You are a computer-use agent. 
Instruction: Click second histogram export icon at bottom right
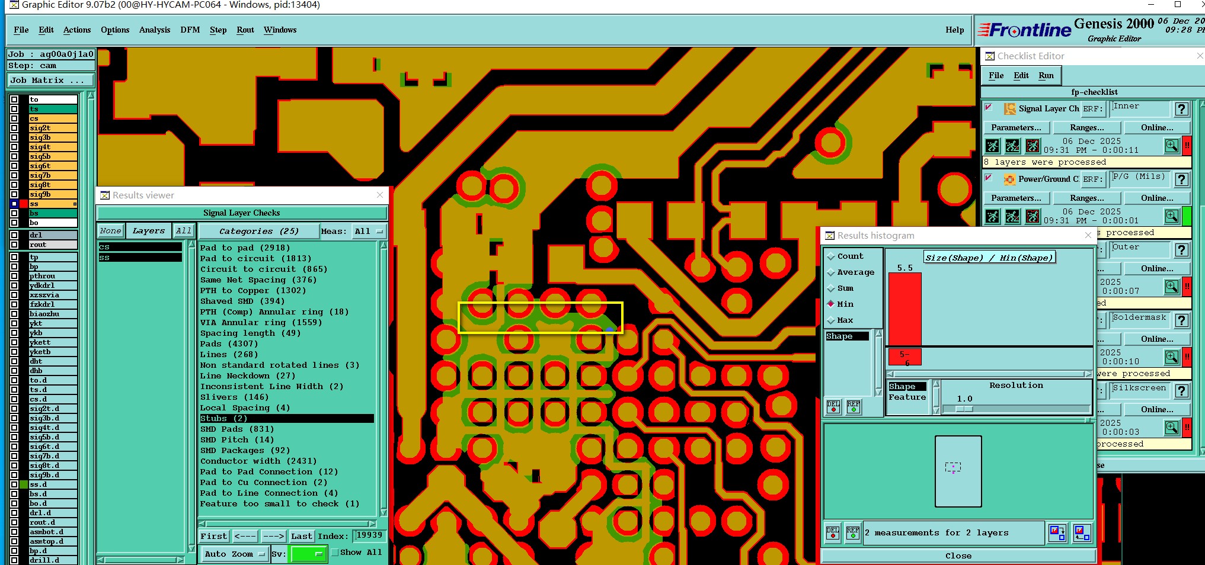(x=1082, y=533)
